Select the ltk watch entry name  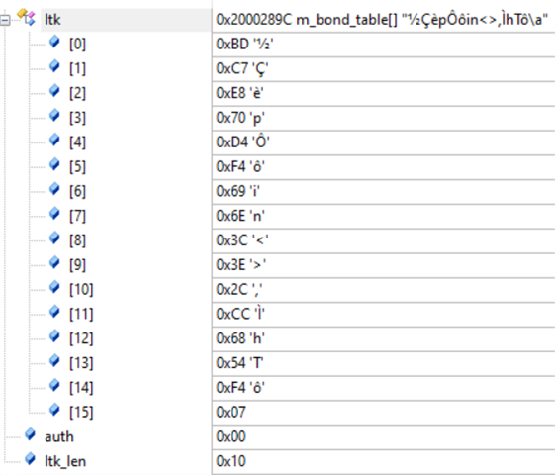tap(52, 20)
